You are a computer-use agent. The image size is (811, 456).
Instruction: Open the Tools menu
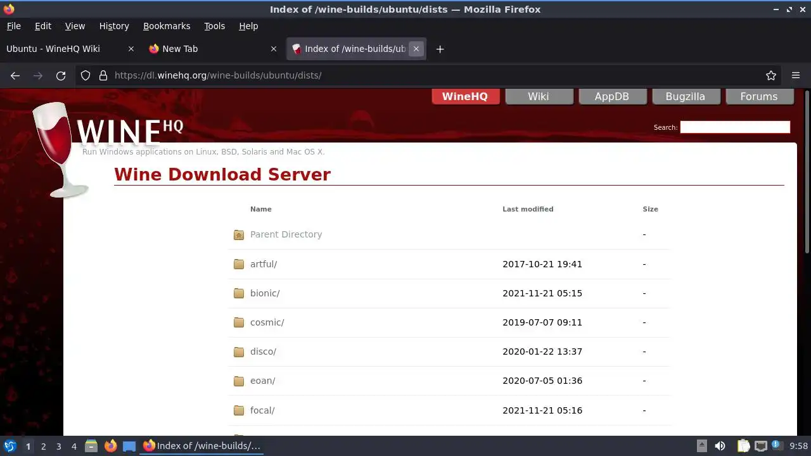[x=214, y=26]
